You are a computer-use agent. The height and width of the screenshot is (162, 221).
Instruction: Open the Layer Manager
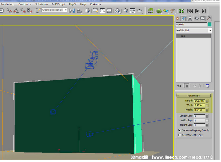pos(88,11)
